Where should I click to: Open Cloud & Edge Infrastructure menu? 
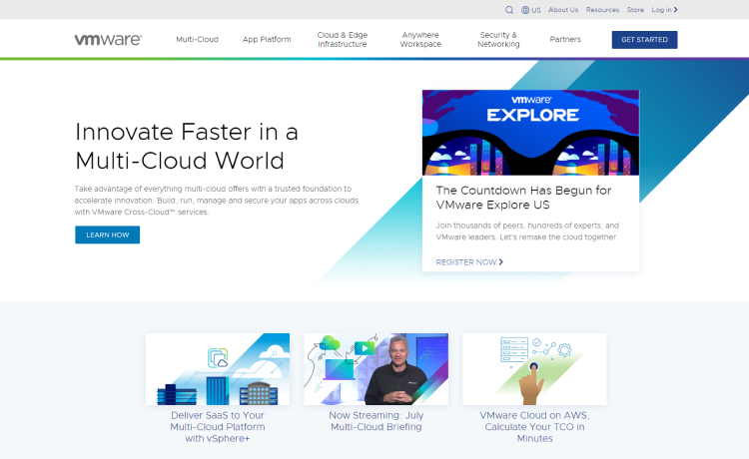(x=343, y=39)
